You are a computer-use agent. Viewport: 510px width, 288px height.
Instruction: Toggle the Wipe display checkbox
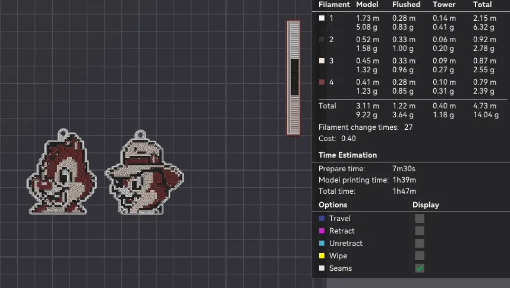(x=420, y=256)
